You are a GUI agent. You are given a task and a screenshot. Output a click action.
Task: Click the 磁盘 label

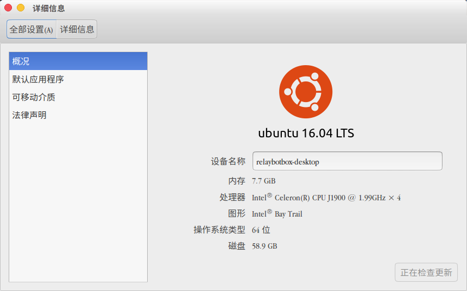(237, 246)
